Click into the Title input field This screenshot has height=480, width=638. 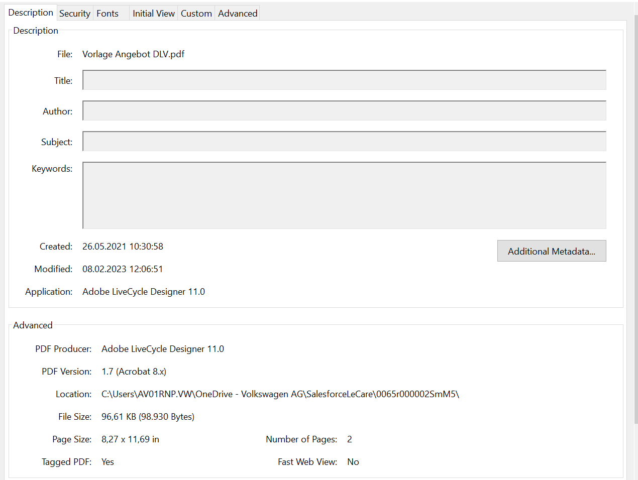coord(344,80)
